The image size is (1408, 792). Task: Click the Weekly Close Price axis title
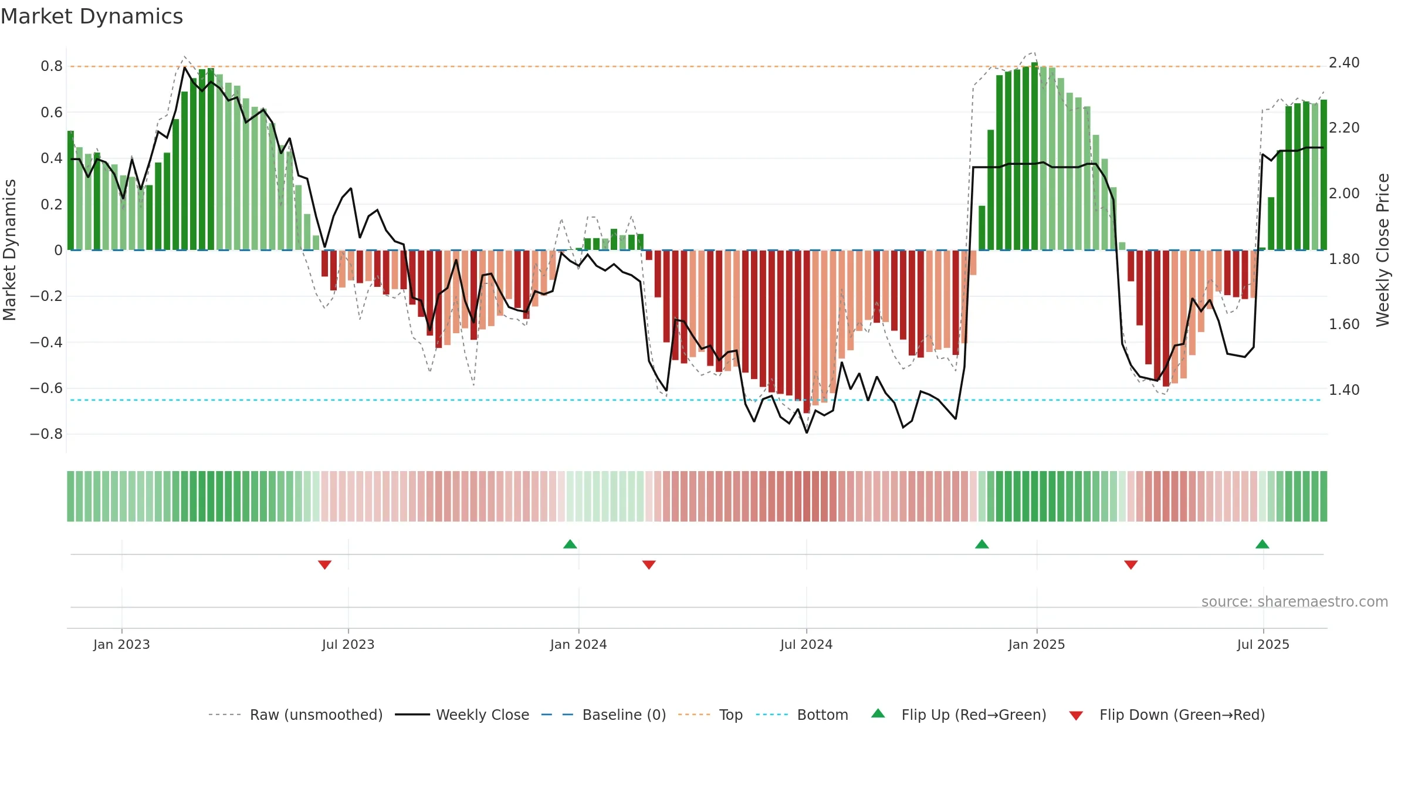pos(1383,250)
